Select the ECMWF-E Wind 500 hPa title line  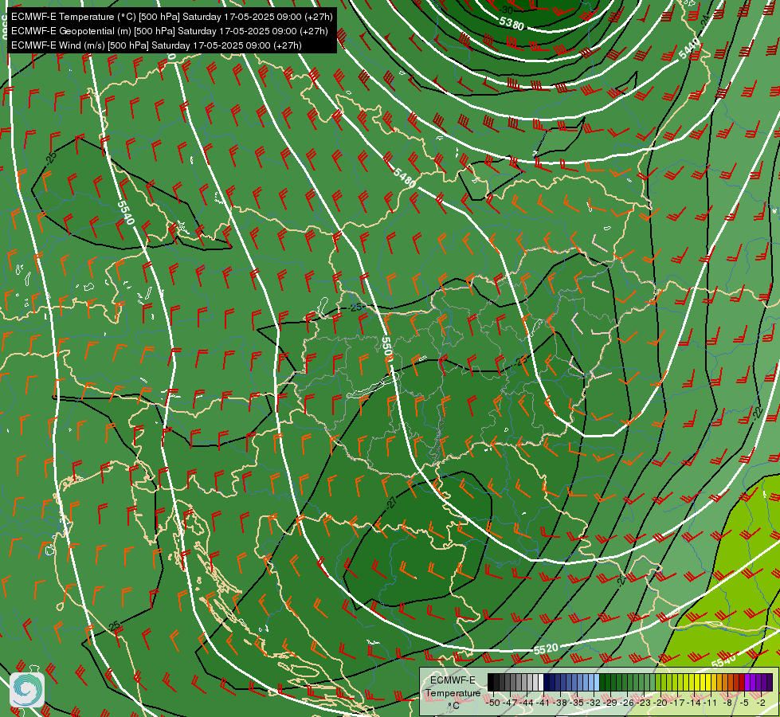tap(156, 45)
